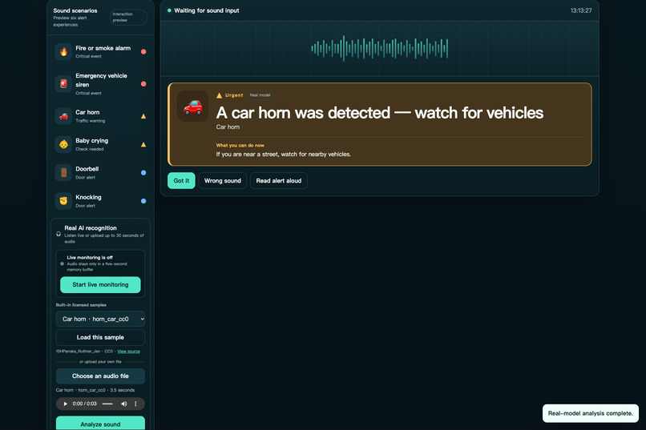
Task: Click Analyze sound button
Action: point(100,424)
